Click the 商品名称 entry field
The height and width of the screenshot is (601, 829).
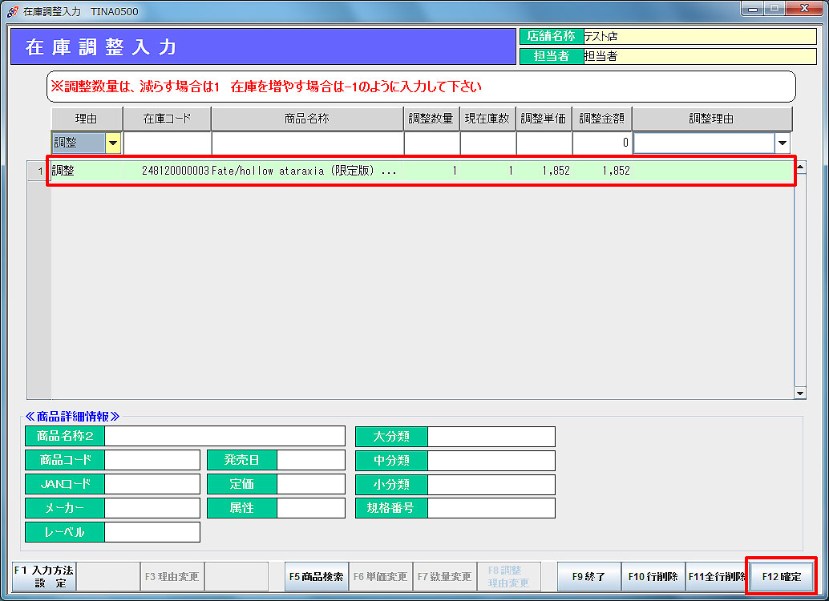pos(307,143)
